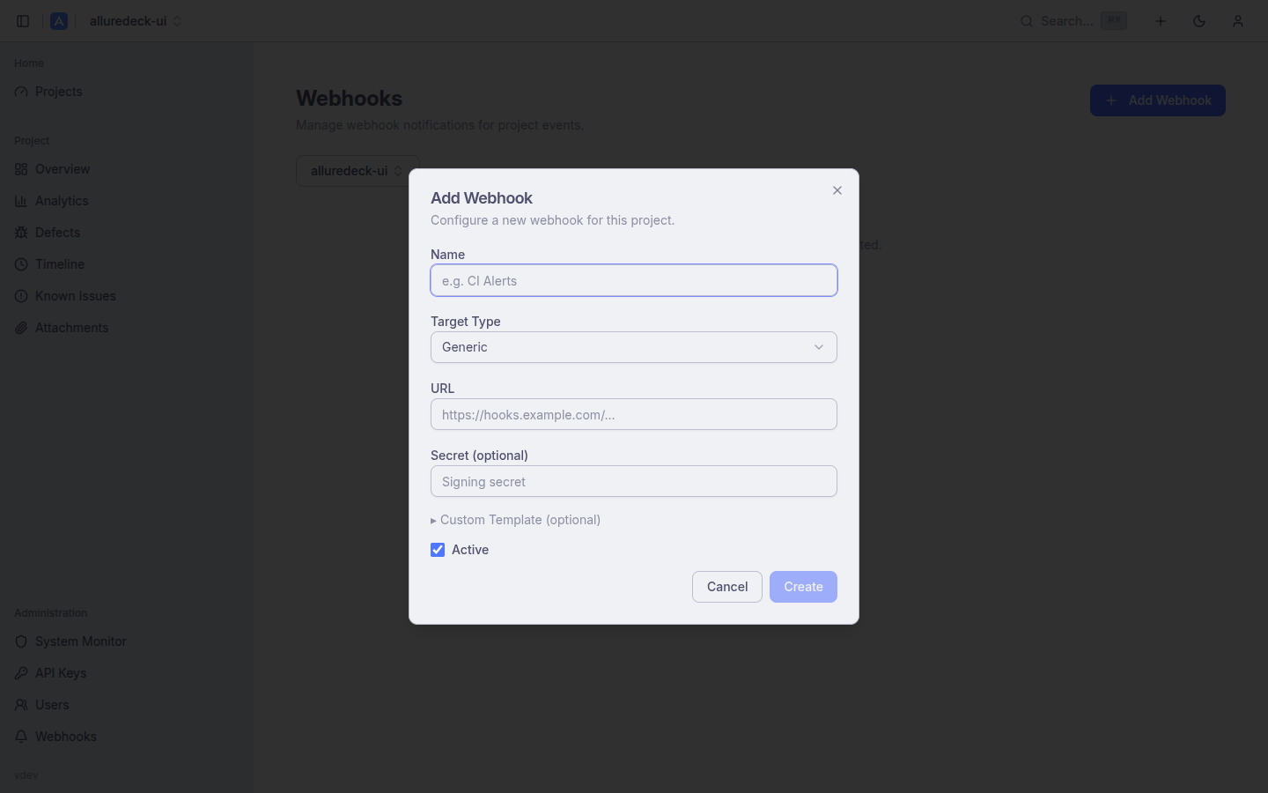Click the search magnifier icon

tap(1027, 21)
